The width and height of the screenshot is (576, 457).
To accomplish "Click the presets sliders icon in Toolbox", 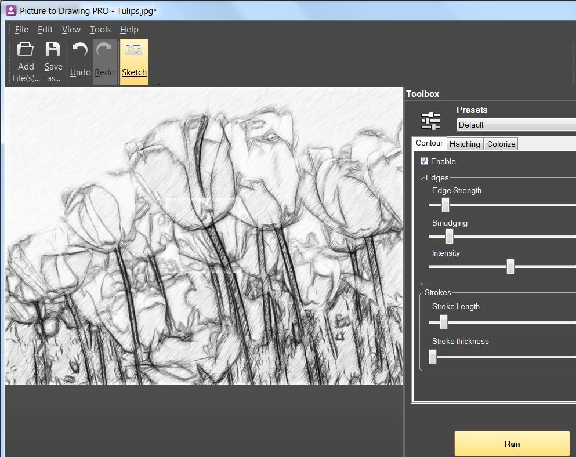I will [431, 121].
